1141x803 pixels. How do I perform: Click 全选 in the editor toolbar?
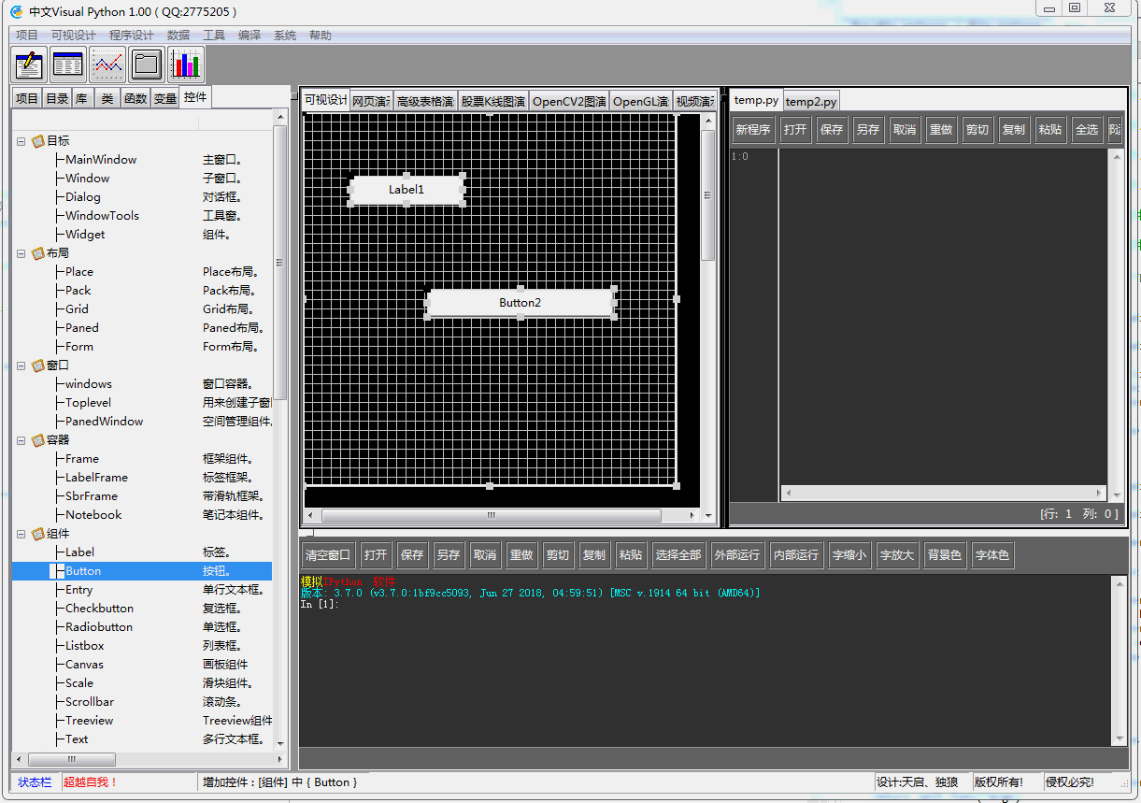click(1087, 130)
